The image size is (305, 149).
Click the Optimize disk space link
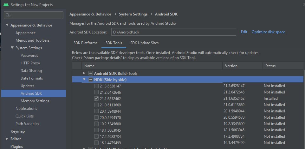(x=268, y=32)
